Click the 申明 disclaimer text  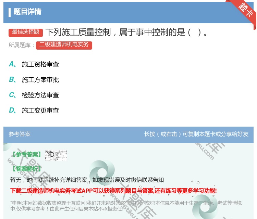pyautogui.click(x=126, y=206)
